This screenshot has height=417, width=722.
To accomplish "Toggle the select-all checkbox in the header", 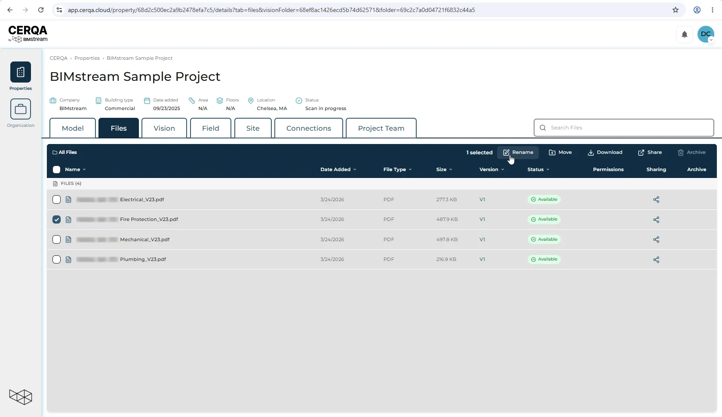I will pos(56,169).
